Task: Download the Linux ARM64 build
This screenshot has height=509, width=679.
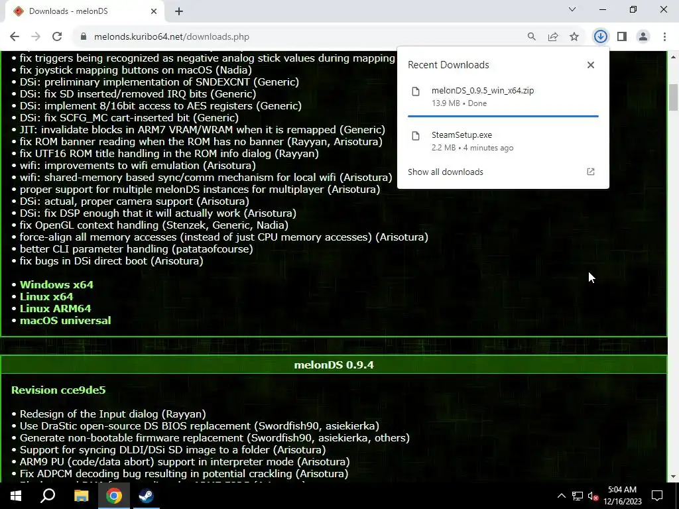Action: (56, 309)
